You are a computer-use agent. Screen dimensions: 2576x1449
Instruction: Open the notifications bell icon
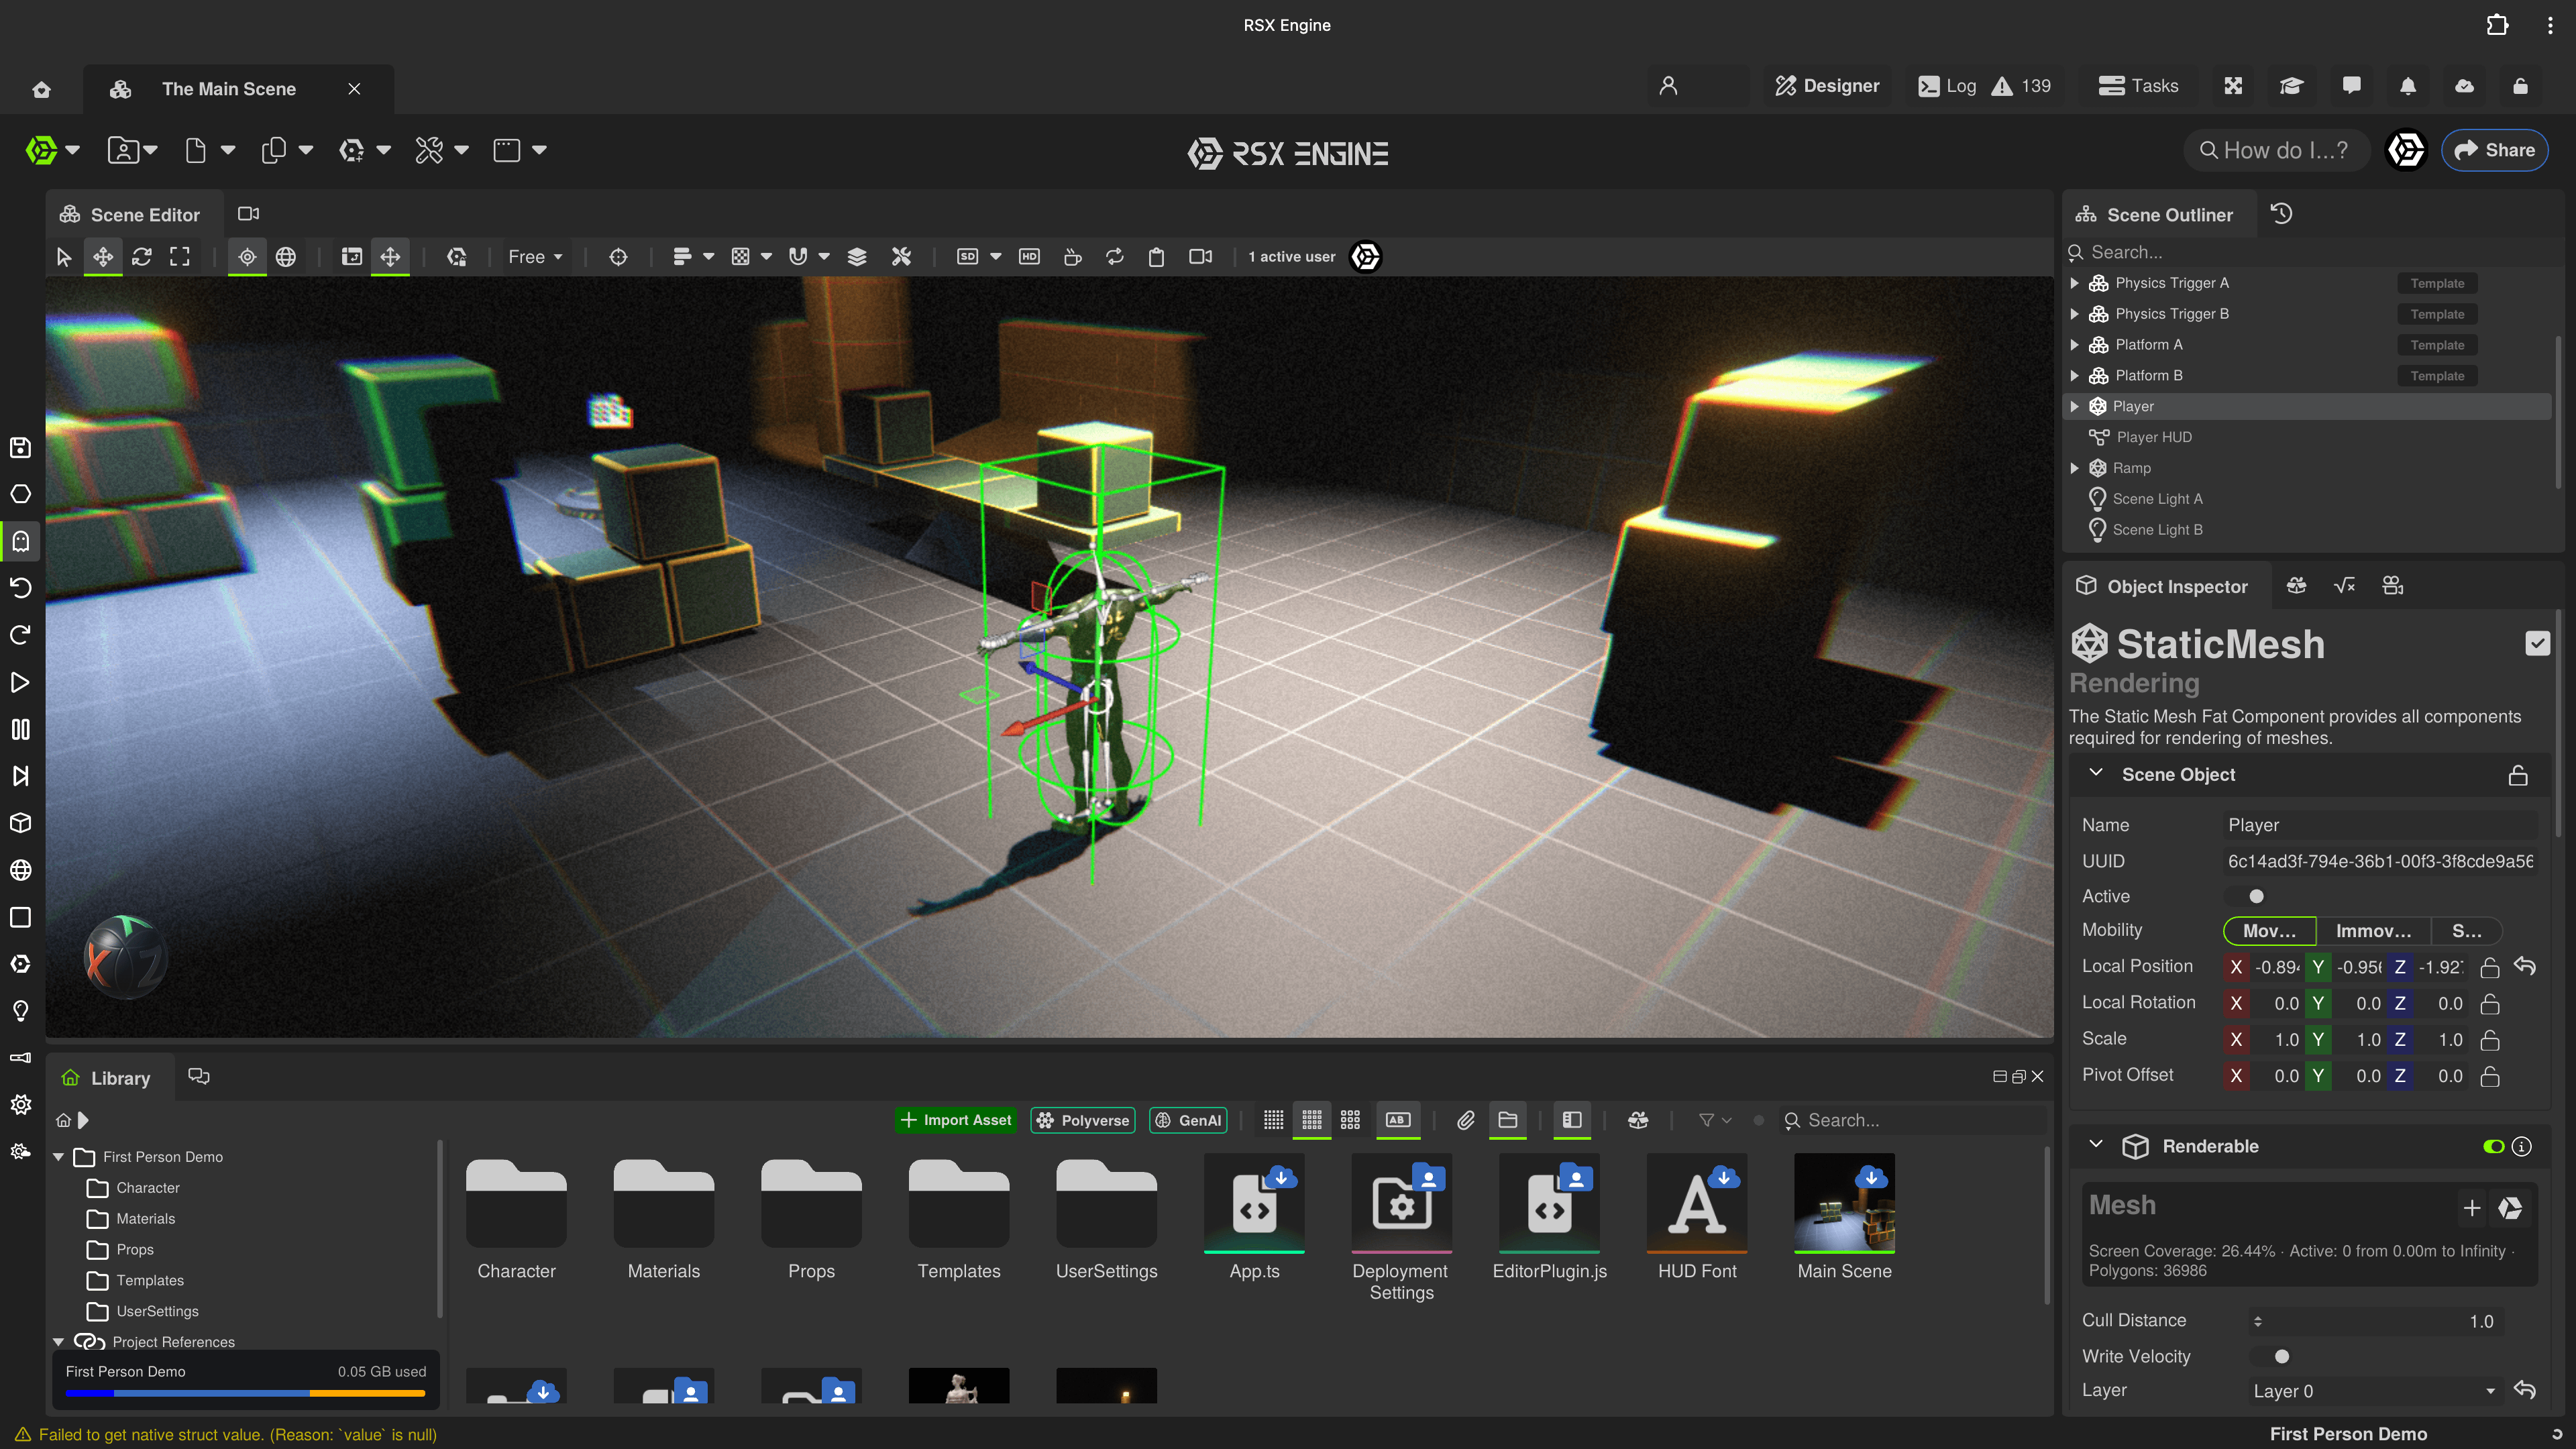point(2407,86)
